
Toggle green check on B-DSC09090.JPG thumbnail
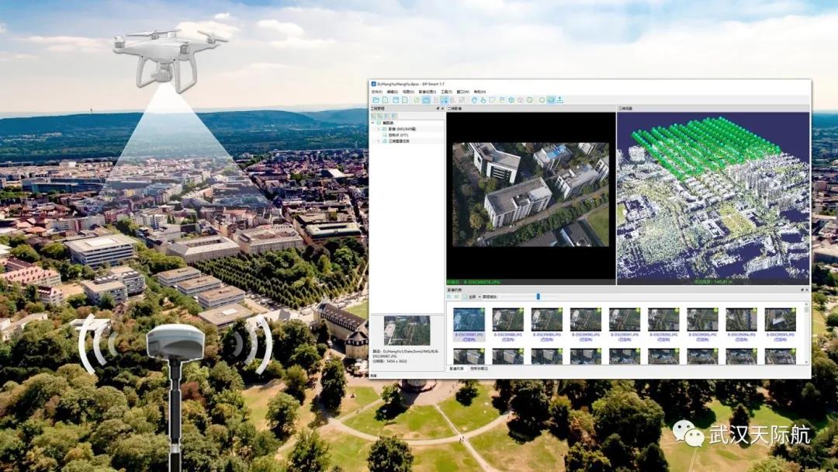pyautogui.click(x=597, y=311)
